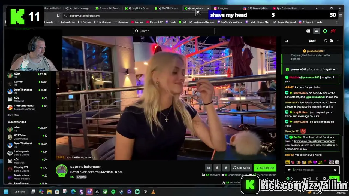Open the clips icon in Kick header
The image size is (349, 196).
point(308,31)
